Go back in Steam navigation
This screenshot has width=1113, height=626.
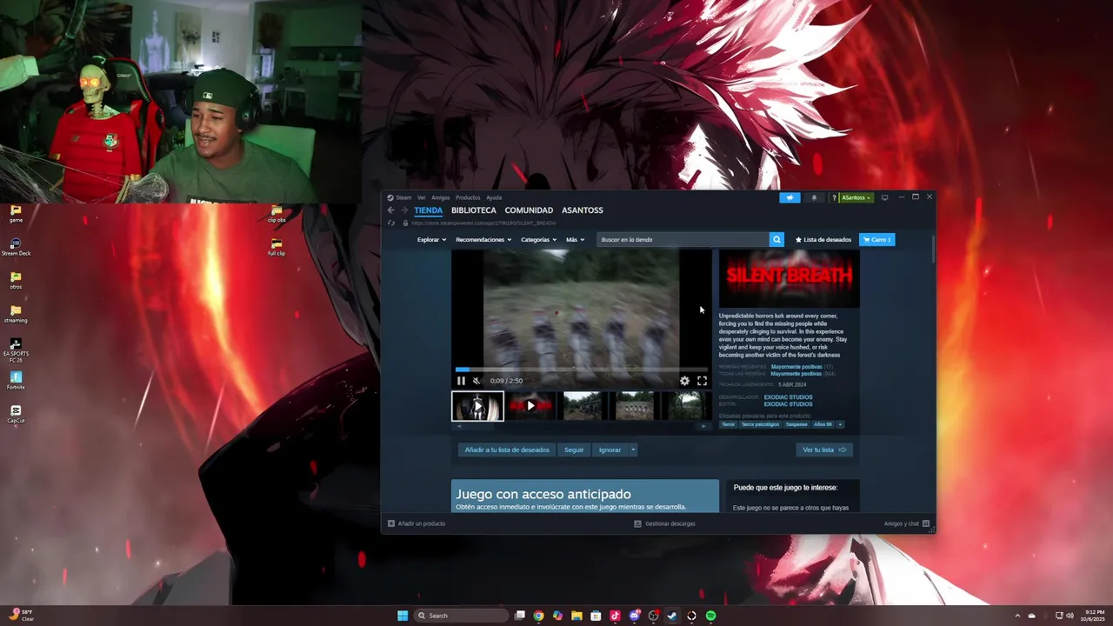390,210
